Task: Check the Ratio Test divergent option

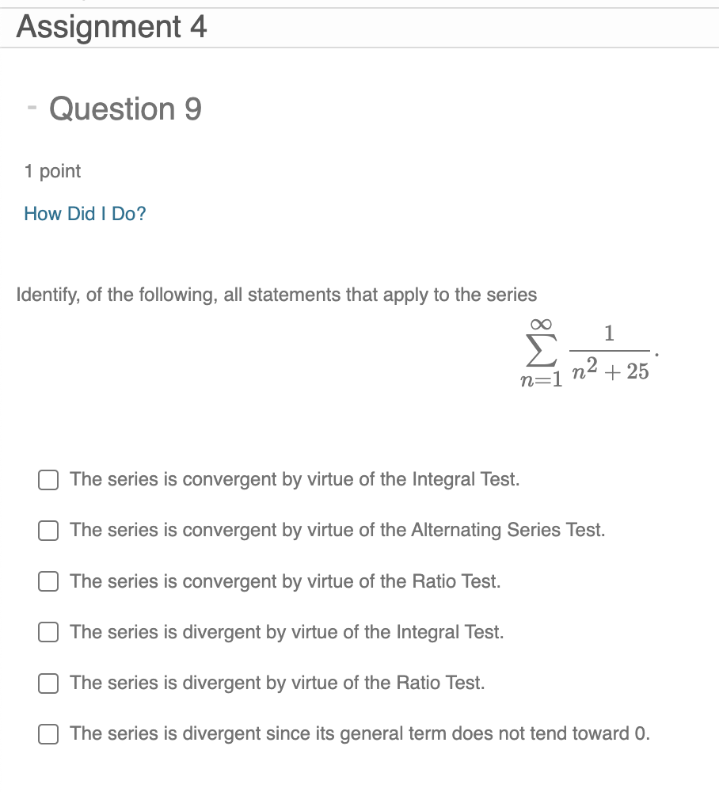Action: tap(48, 683)
